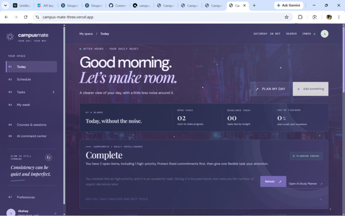Viewport: 345px width, 216px height.
Task: Refresh the sidebar quote with circular arrow
Action: [48, 157]
